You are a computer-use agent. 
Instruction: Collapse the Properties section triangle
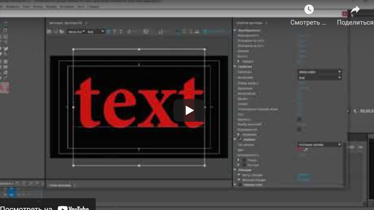pyautogui.click(x=235, y=66)
